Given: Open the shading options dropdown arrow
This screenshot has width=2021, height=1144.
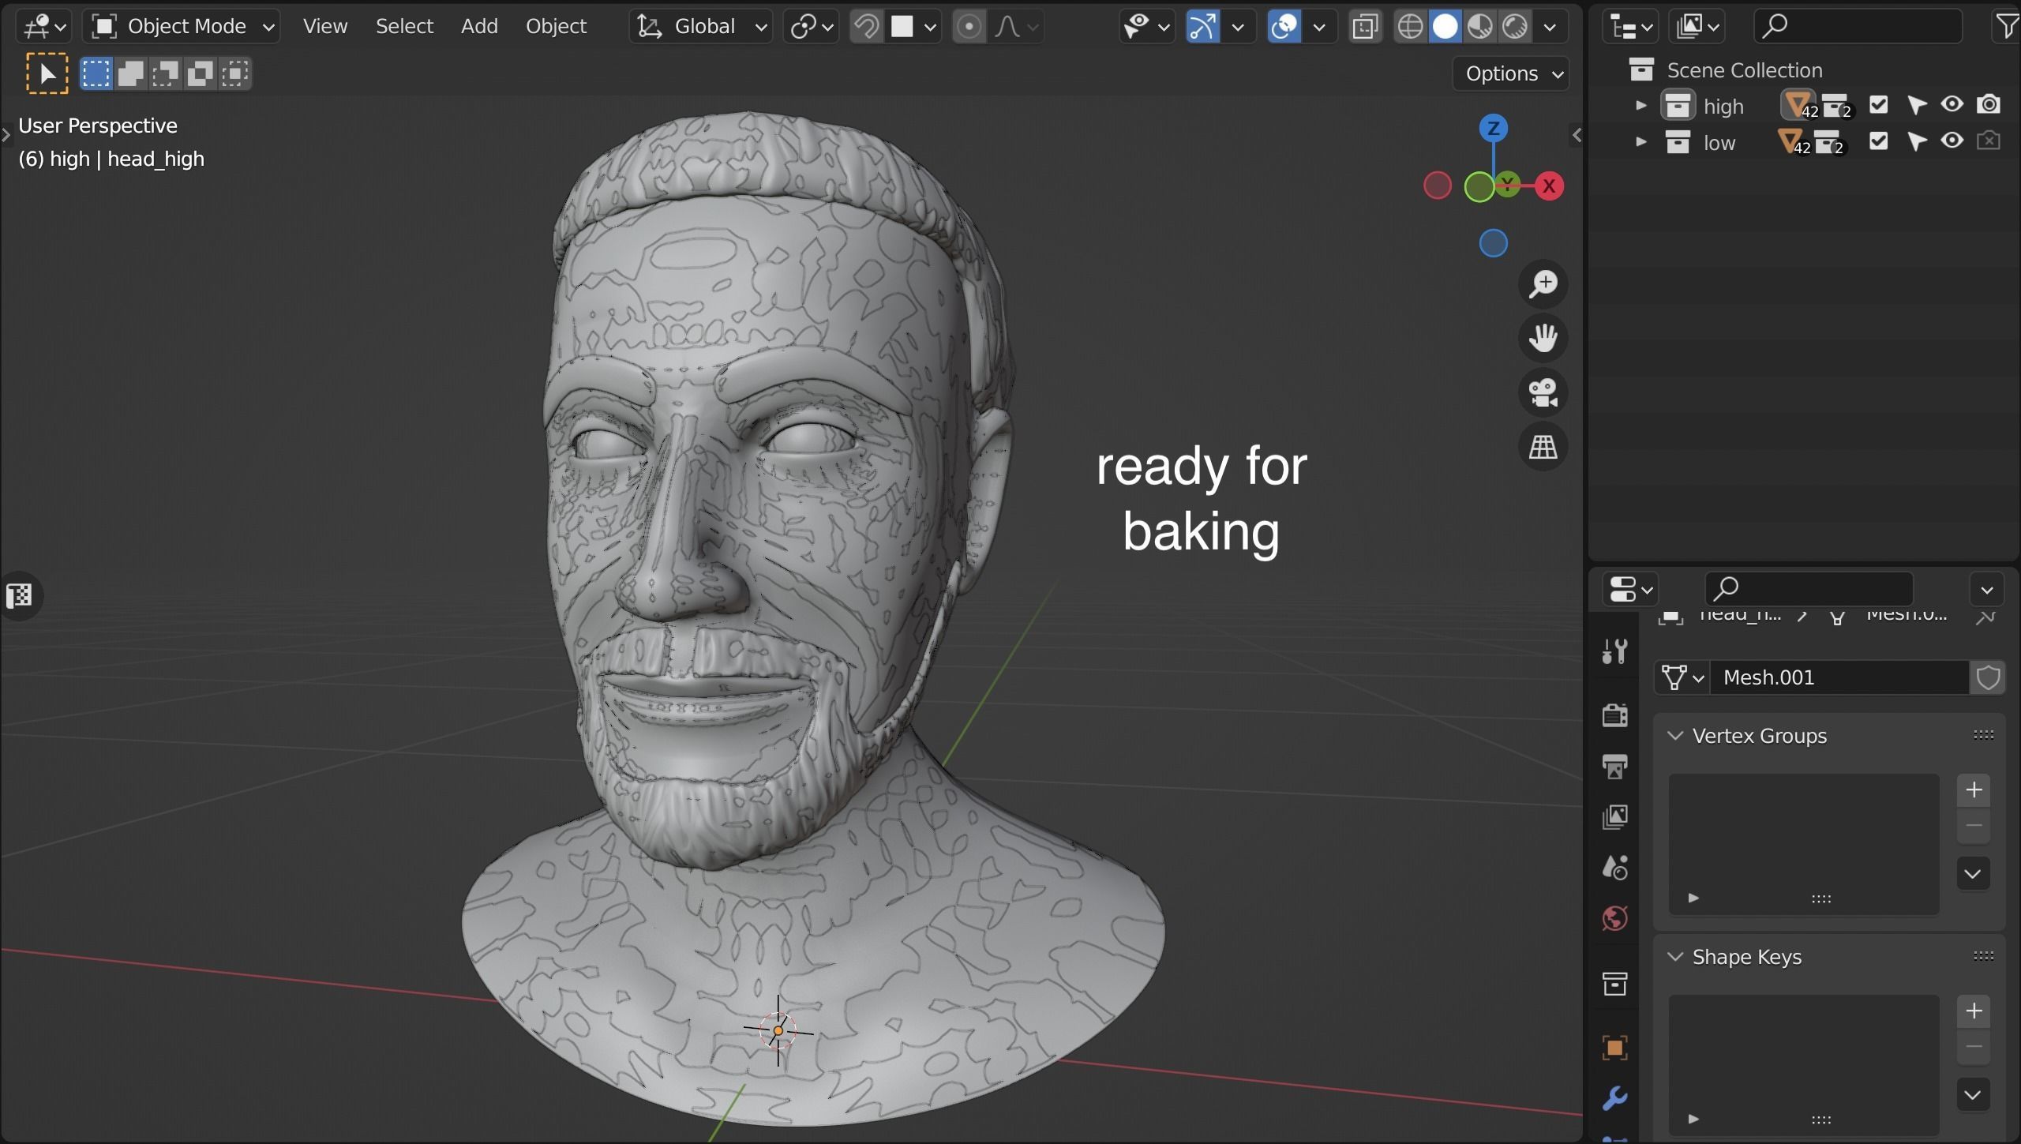Looking at the screenshot, I should (1550, 27).
